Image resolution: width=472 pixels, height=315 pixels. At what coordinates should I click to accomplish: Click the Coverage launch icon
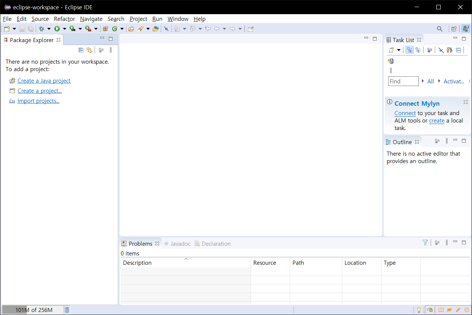point(73,29)
